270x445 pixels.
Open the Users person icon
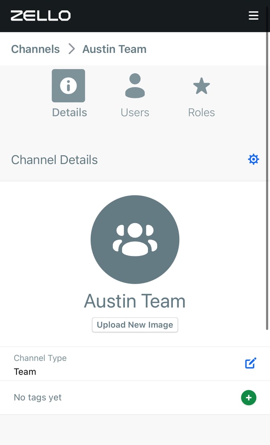tap(135, 85)
